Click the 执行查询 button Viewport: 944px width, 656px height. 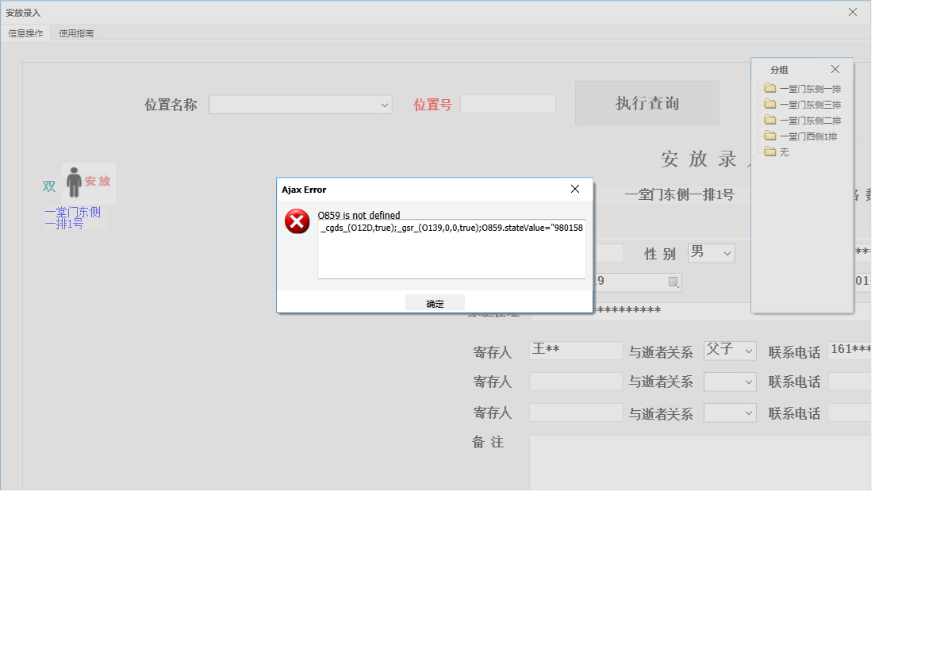[x=647, y=103]
